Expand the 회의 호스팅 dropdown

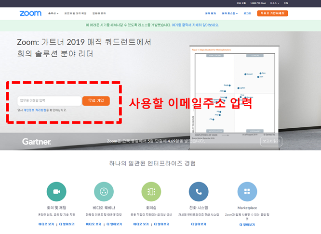pos(230,13)
